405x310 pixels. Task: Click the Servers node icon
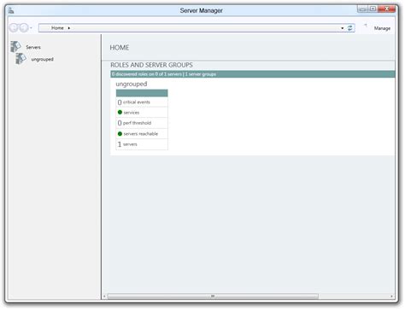coord(15,47)
